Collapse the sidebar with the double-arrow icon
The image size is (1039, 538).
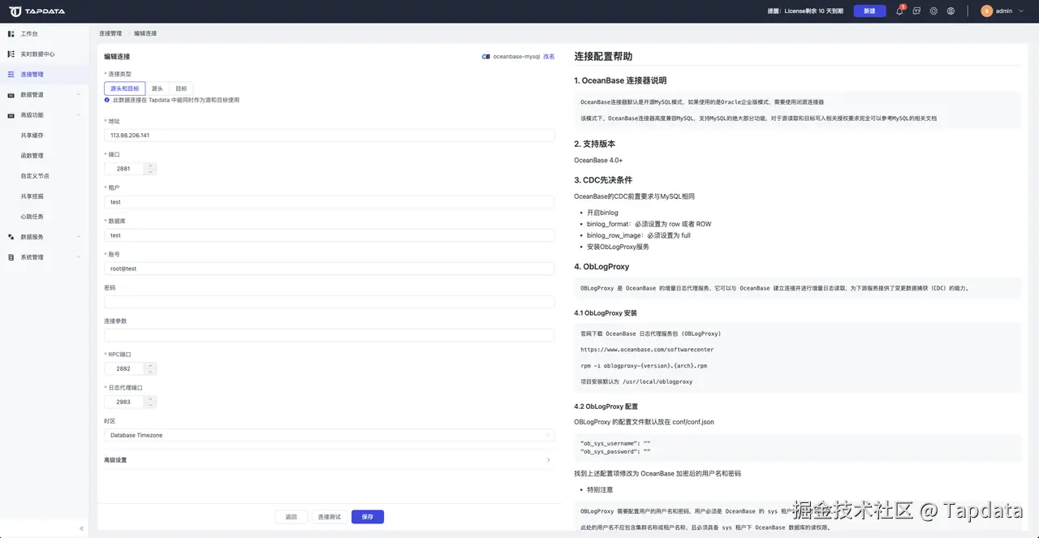(80, 528)
